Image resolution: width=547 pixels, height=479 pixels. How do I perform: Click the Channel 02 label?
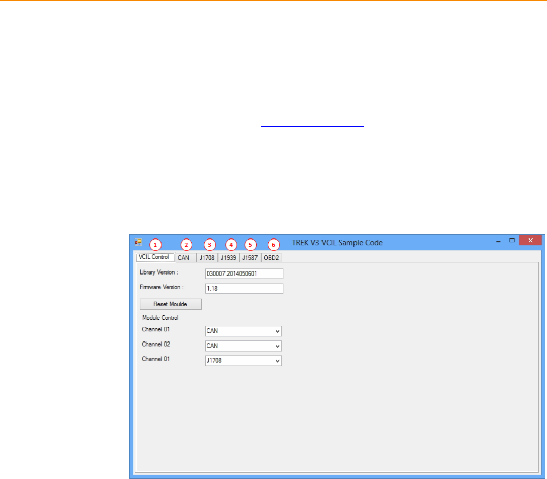pyautogui.click(x=156, y=344)
